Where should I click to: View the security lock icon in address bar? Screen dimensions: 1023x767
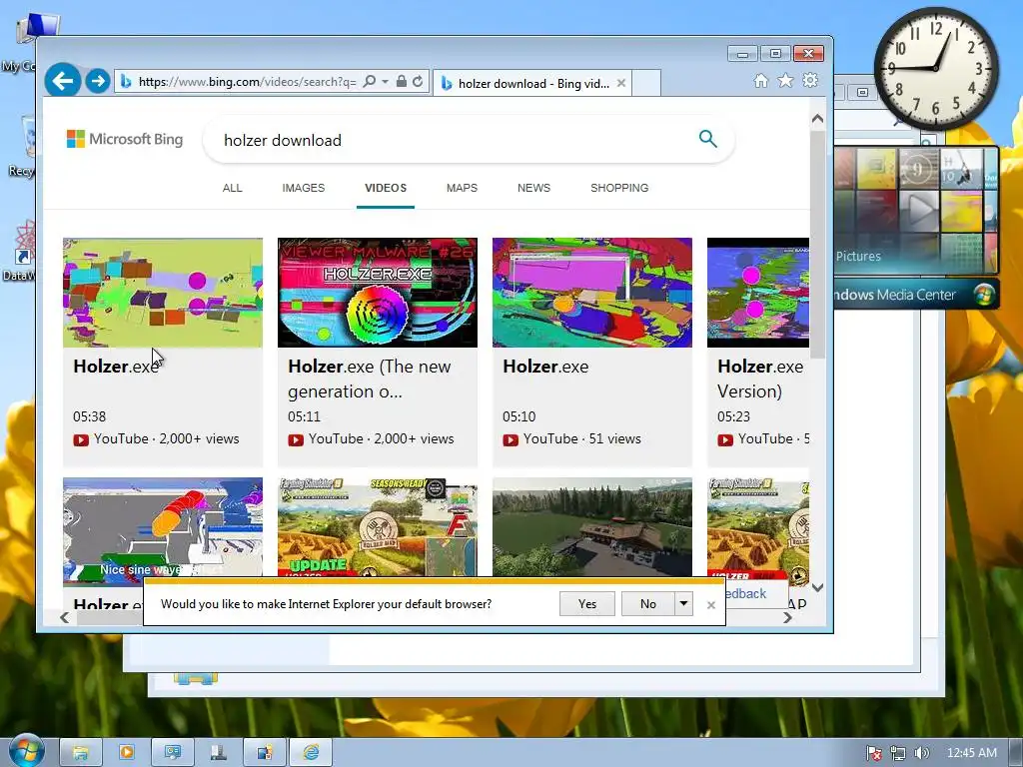pos(402,82)
